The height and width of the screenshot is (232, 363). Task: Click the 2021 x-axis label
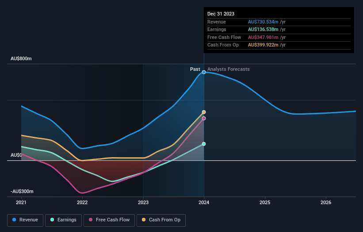21,203
